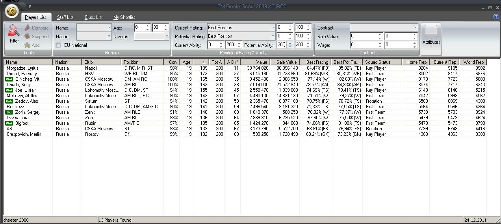Click the Add star icon
Screen dimensions: 501x224
tap(27, 45)
